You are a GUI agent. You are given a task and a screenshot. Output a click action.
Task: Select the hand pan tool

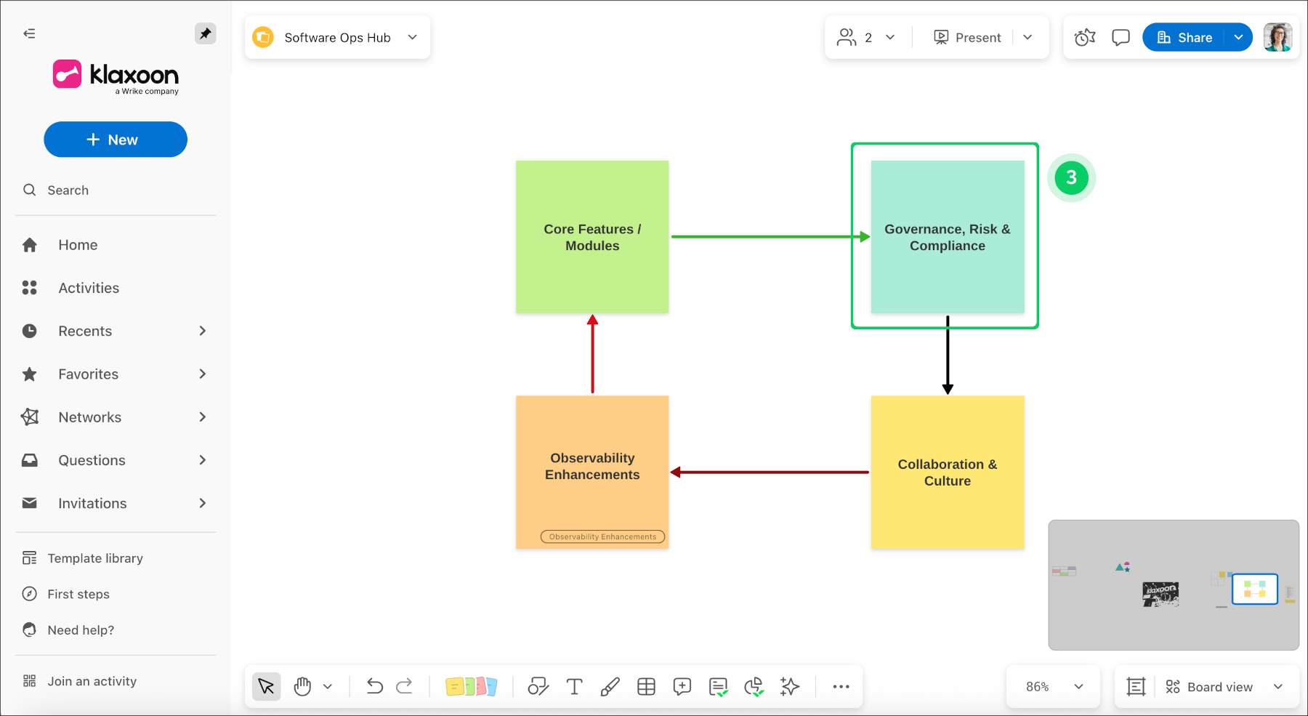click(302, 687)
